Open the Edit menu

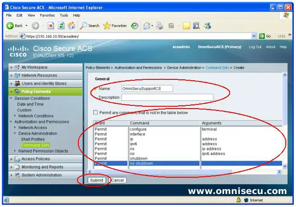click(19, 15)
